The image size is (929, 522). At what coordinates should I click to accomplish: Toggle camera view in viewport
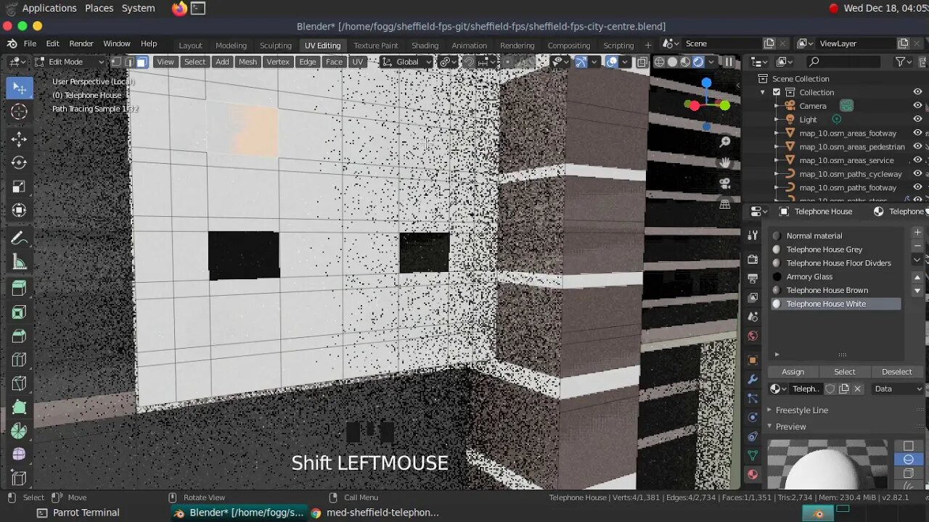click(724, 183)
